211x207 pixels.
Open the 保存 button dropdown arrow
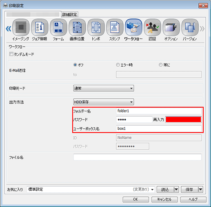200,189
